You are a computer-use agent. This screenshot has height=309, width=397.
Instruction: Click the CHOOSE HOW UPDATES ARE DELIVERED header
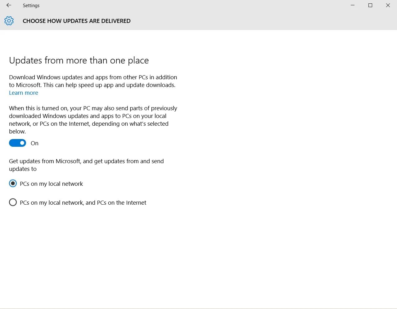pos(77,21)
